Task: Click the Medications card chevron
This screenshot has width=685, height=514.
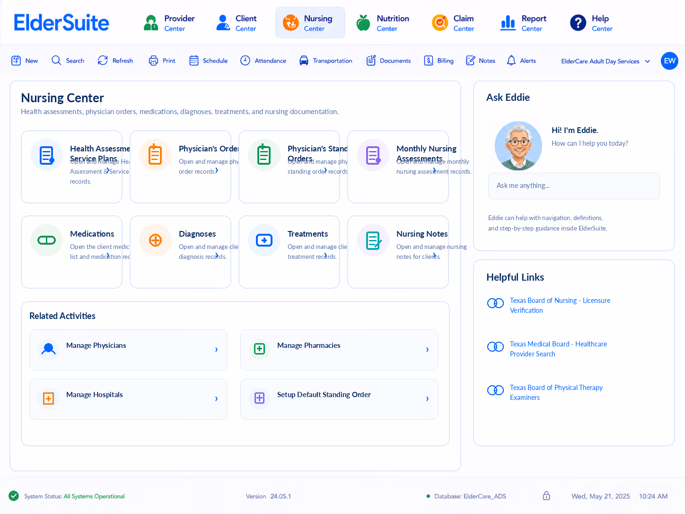Action: tap(108, 256)
